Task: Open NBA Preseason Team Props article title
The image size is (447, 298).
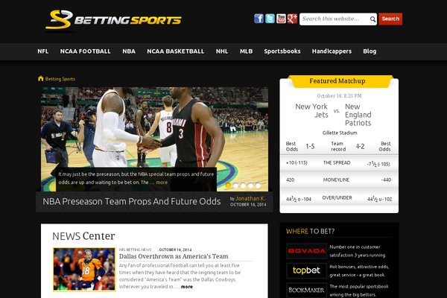Action: pyautogui.click(x=131, y=201)
